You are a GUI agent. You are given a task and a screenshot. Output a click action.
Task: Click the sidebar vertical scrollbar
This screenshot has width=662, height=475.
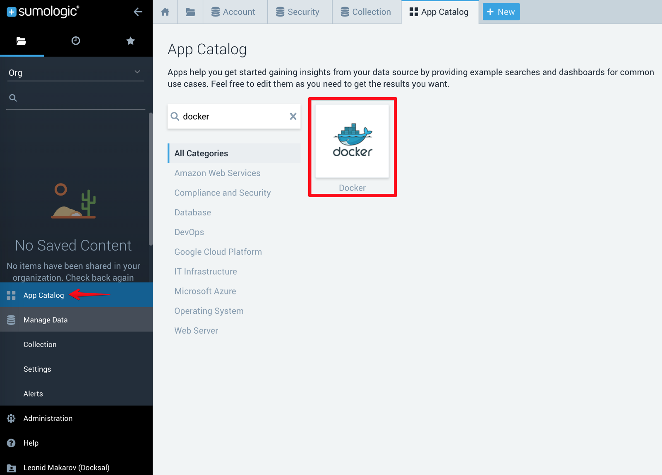pos(151,179)
